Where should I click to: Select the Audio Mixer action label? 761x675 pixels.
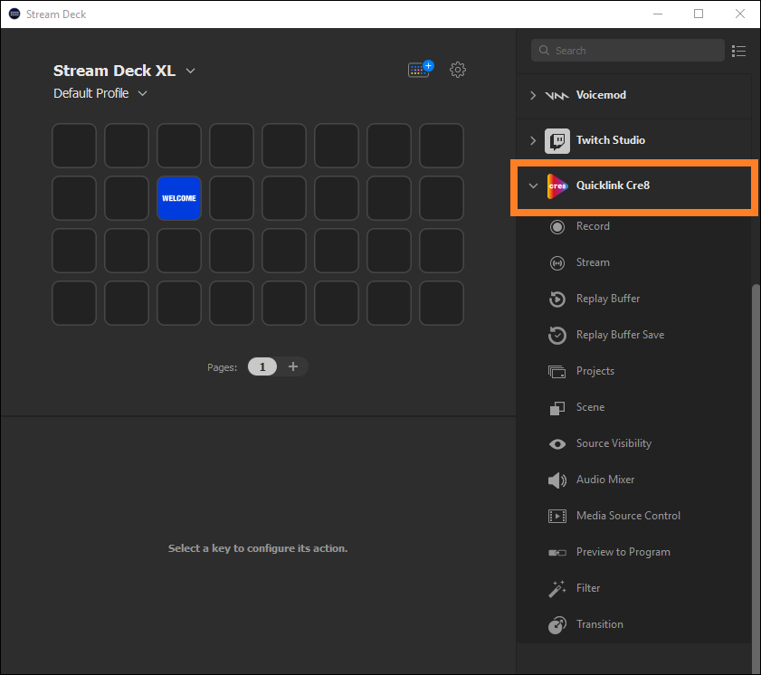pos(605,480)
